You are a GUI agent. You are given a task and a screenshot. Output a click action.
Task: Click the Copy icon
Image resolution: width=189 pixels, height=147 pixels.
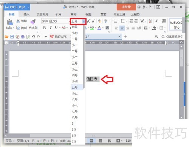(18, 28)
